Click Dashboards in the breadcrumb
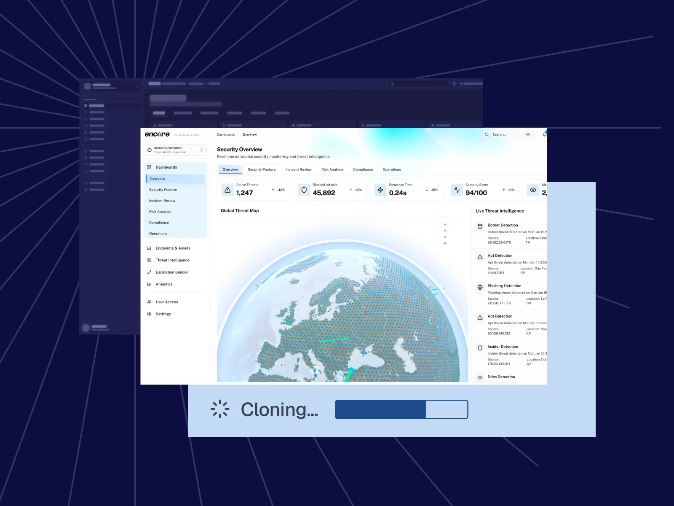The height and width of the screenshot is (506, 674). tap(226, 135)
